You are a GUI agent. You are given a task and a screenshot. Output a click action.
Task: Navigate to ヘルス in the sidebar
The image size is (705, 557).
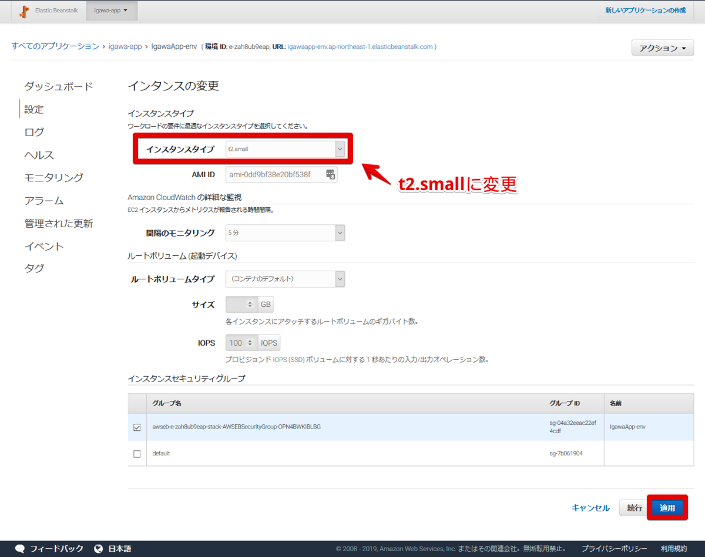(36, 155)
